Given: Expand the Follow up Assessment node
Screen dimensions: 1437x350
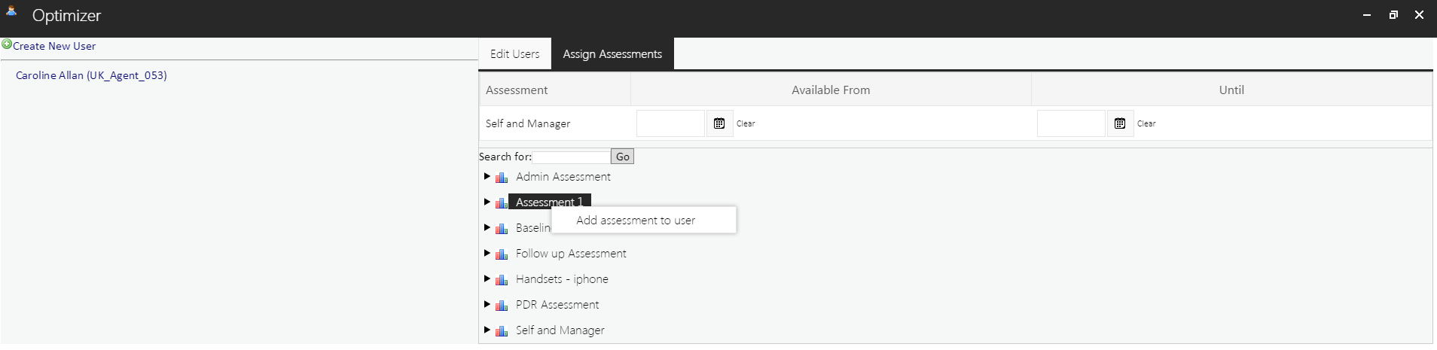Looking at the screenshot, I should click(487, 254).
